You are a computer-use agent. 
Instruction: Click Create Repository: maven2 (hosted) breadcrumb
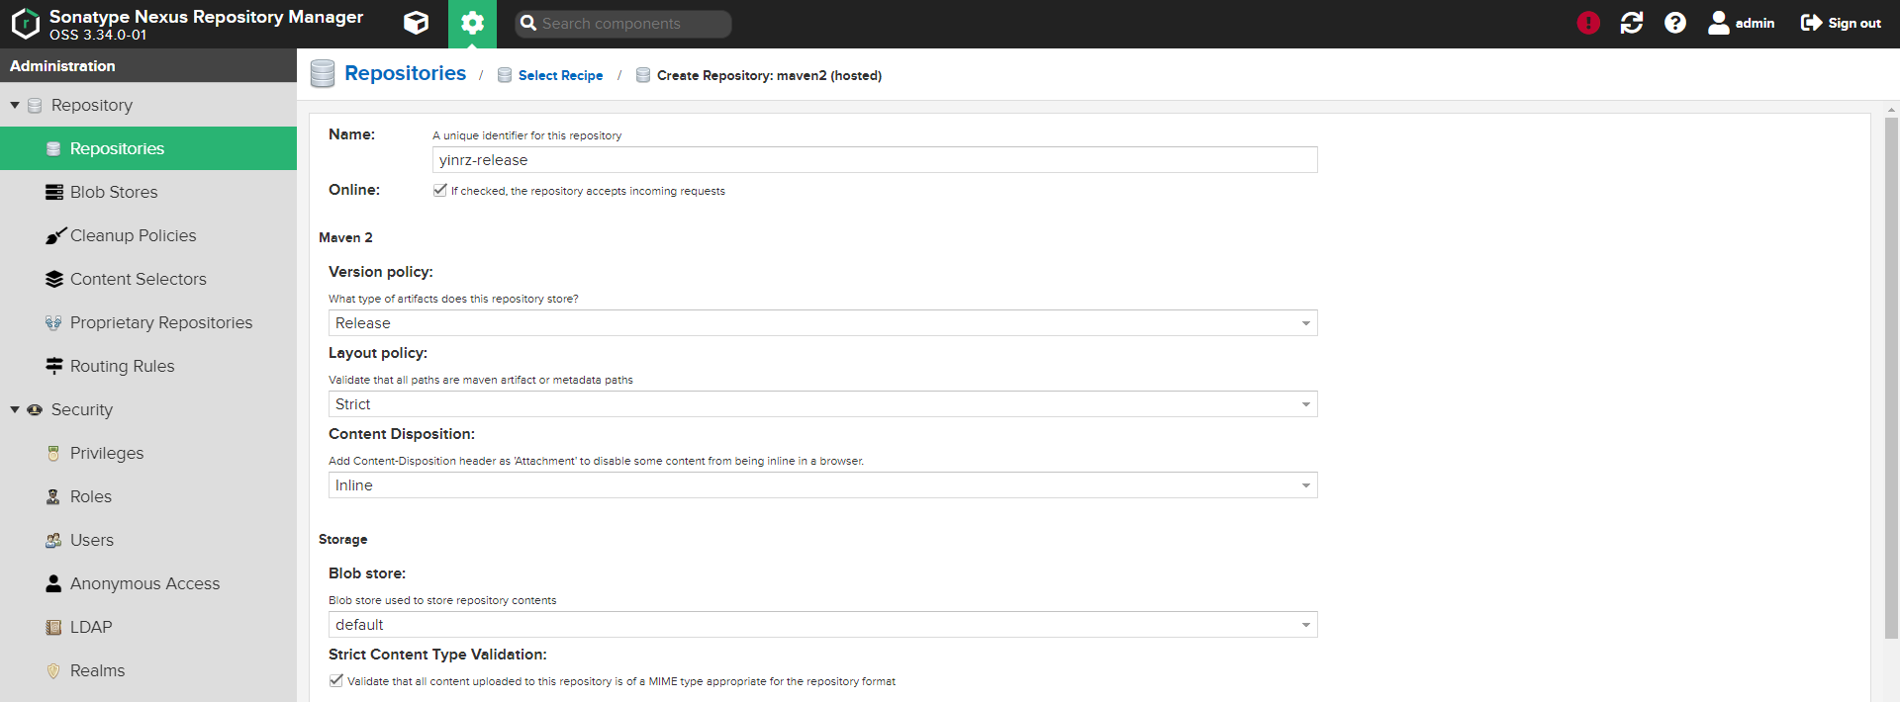(769, 75)
